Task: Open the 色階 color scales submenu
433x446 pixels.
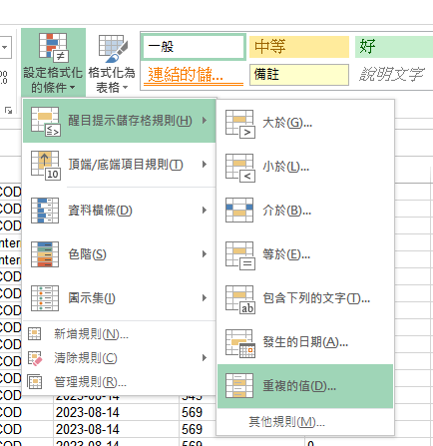Action: point(120,254)
